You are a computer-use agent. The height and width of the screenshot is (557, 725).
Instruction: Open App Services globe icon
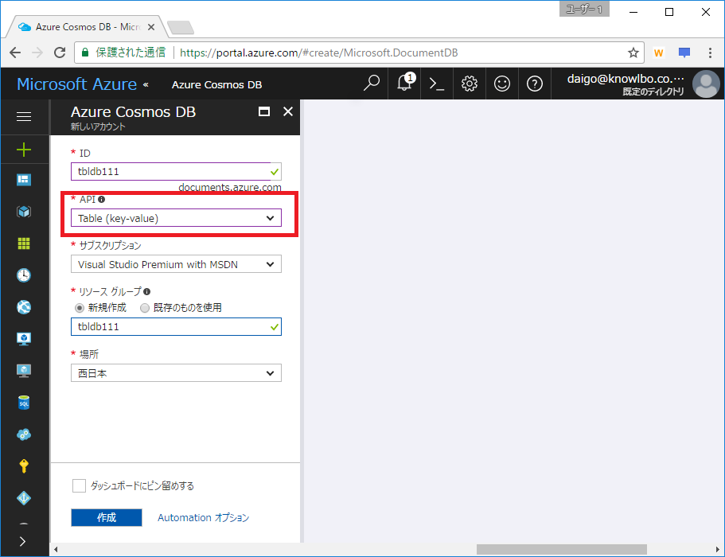click(x=24, y=307)
